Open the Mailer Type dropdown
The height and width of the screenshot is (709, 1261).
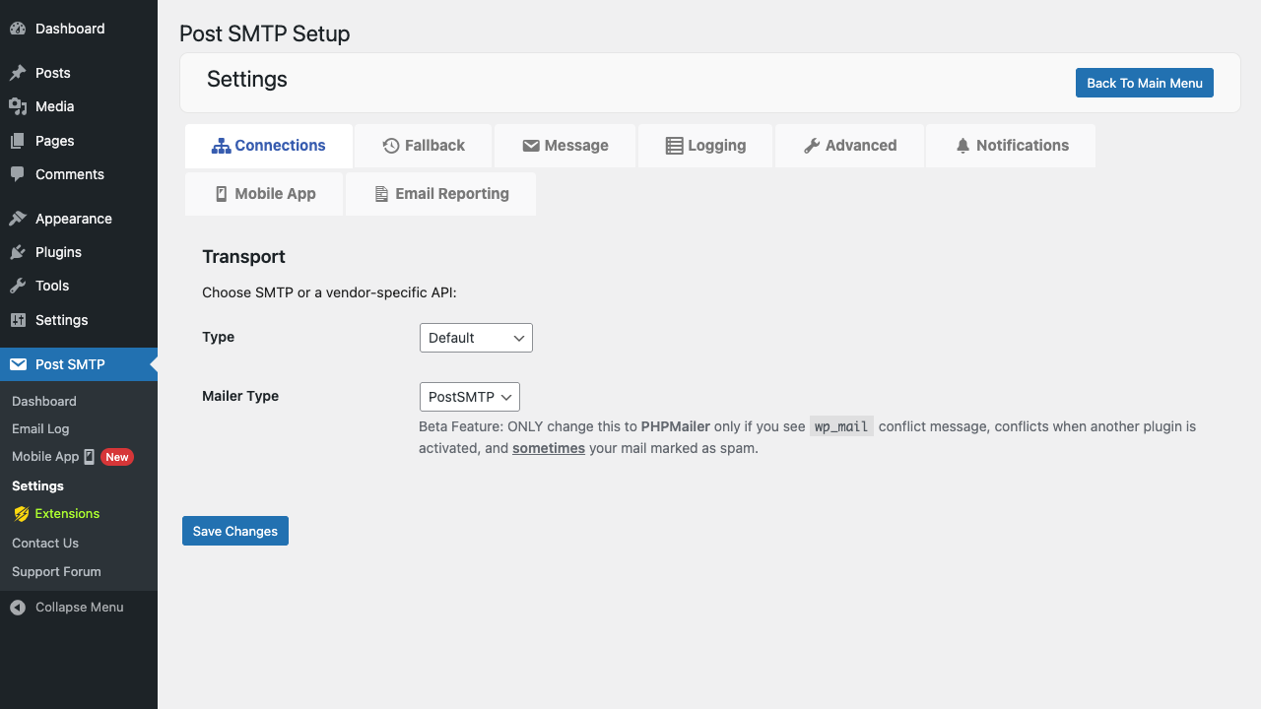(470, 397)
